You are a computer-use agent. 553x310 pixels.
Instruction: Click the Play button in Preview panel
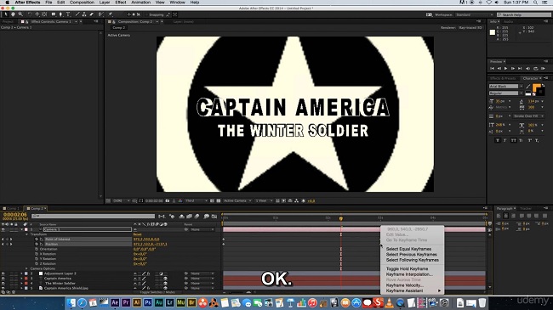(x=506, y=68)
